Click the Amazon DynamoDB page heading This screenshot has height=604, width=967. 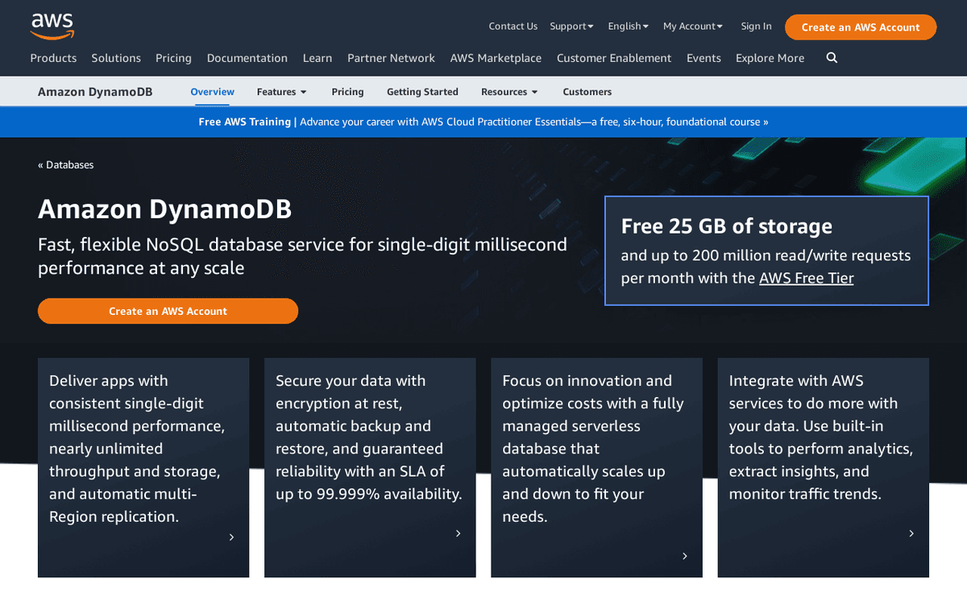(164, 209)
